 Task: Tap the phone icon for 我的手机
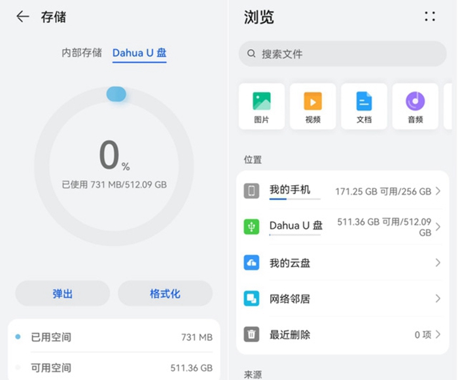pos(251,191)
